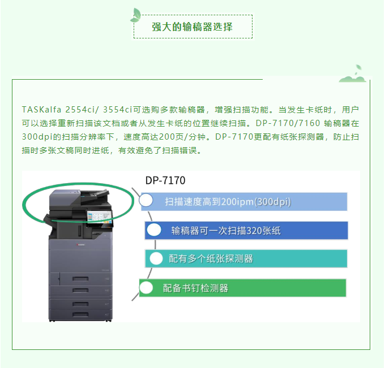The image size is (385, 368).
Task: Select the white circle on 320 sheets bar
Action: coord(154,230)
